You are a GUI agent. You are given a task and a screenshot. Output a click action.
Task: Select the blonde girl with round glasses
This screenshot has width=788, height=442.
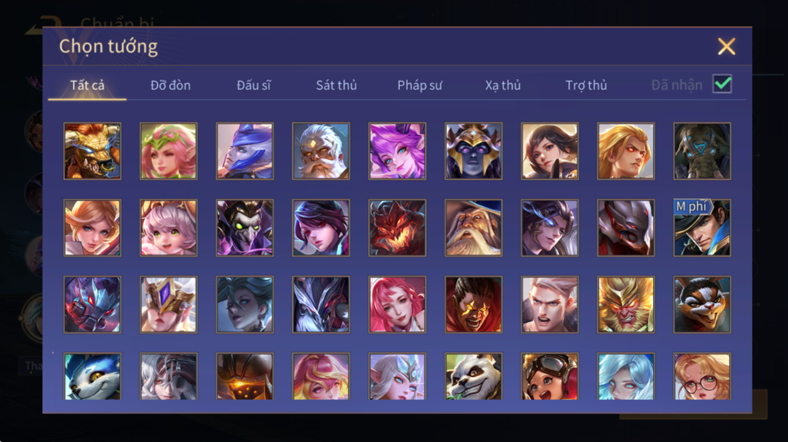[702, 376]
